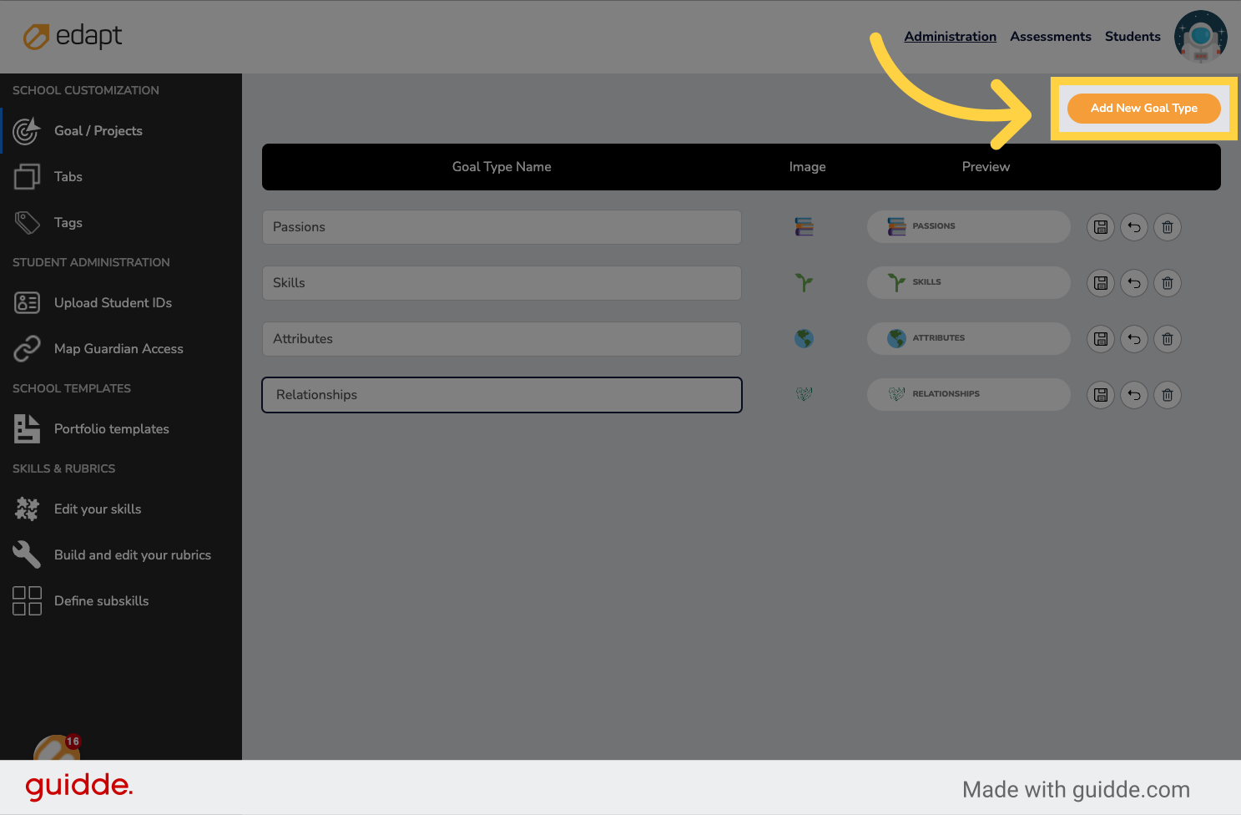
Task: Click the Preview column header
Action: click(986, 167)
